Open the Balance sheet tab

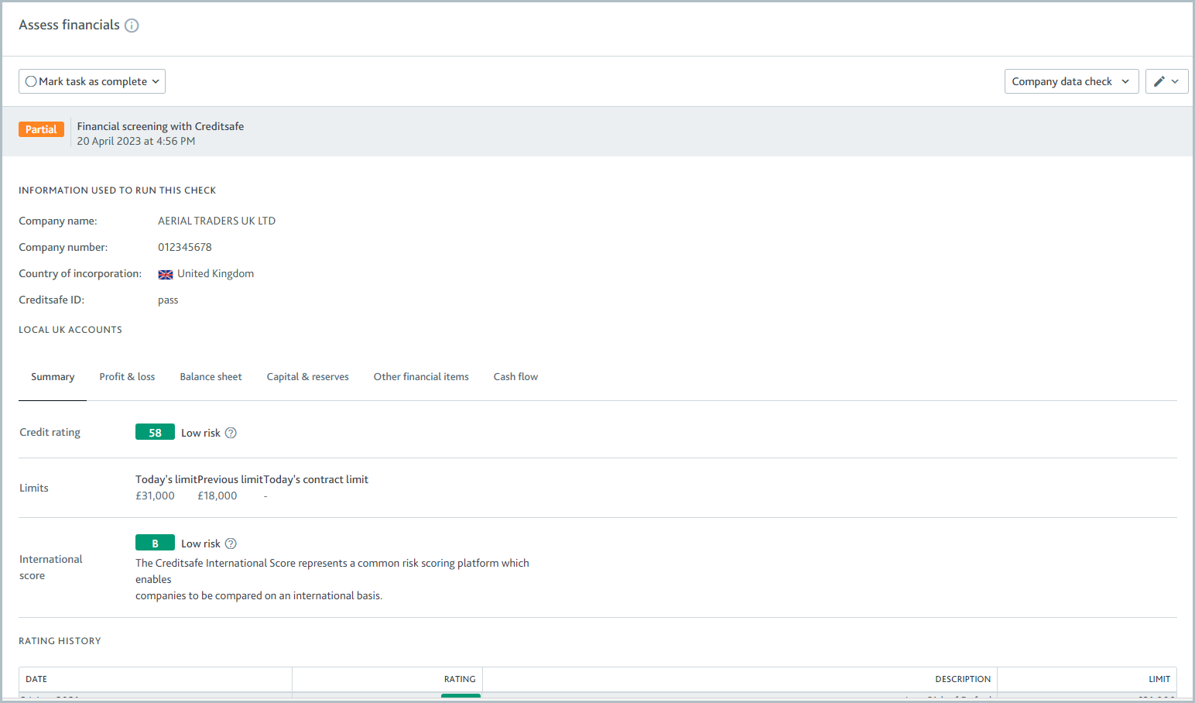tap(211, 376)
